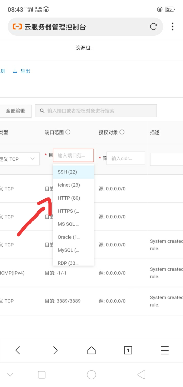
Task: Click the info icon beside 授权对象
Action: tap(122, 132)
